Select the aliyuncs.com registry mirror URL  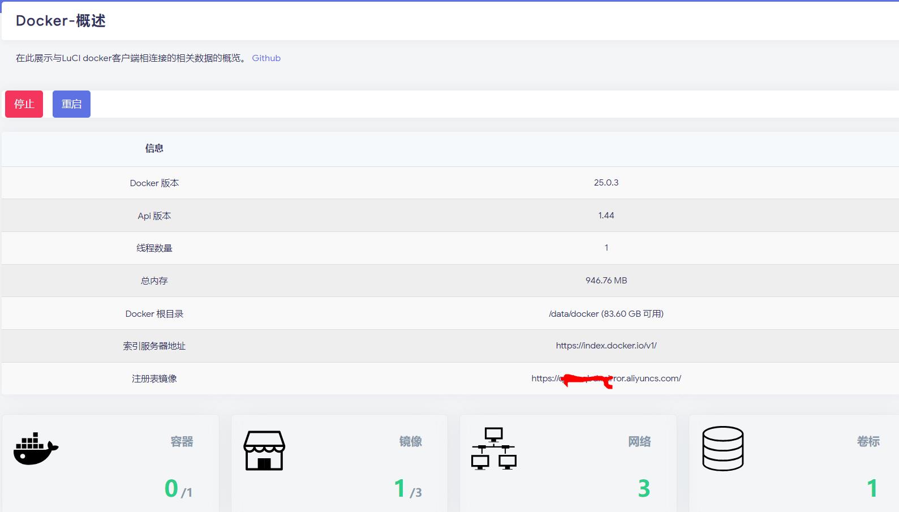click(x=606, y=378)
